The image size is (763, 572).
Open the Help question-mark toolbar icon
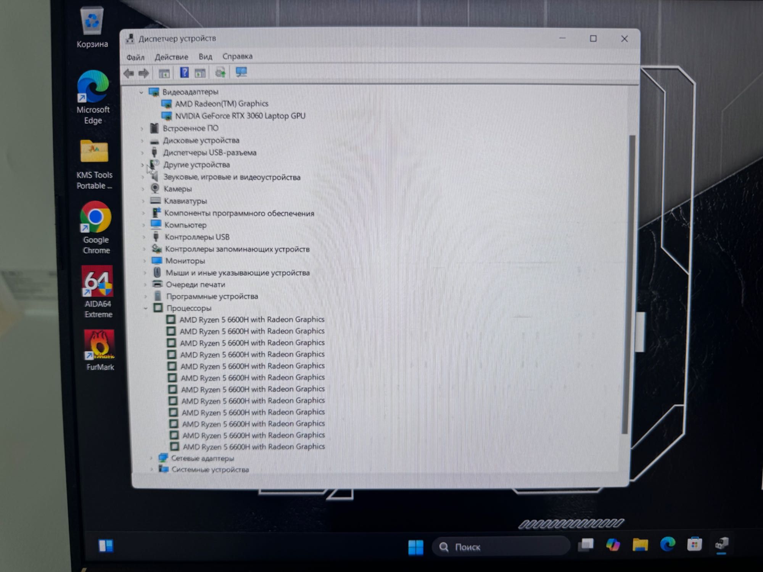click(184, 72)
